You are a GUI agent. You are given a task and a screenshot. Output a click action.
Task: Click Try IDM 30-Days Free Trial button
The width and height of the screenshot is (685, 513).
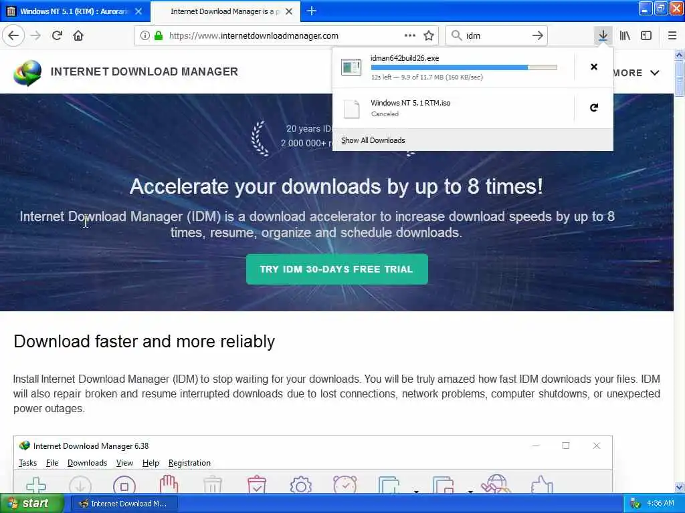(x=337, y=269)
